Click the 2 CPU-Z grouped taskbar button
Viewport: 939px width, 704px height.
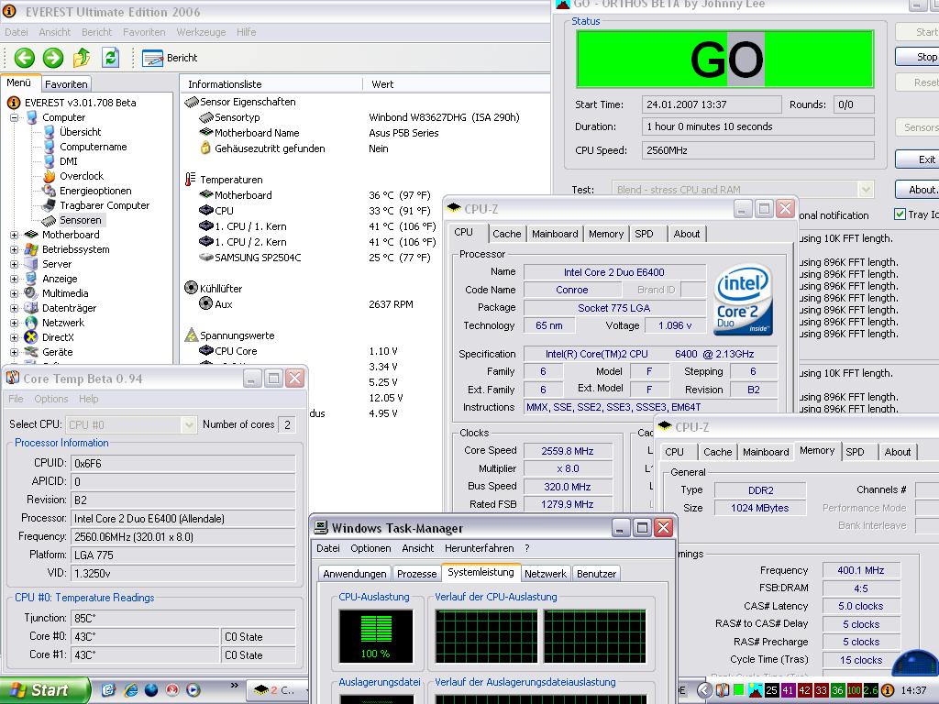point(276,690)
